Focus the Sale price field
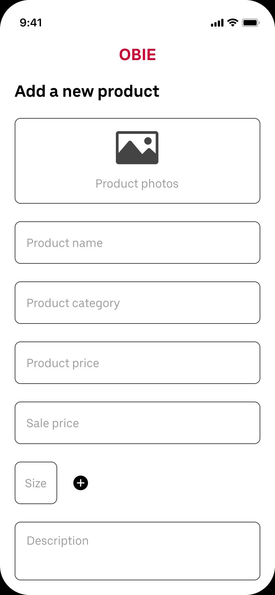This screenshot has width=275, height=595. (x=137, y=423)
